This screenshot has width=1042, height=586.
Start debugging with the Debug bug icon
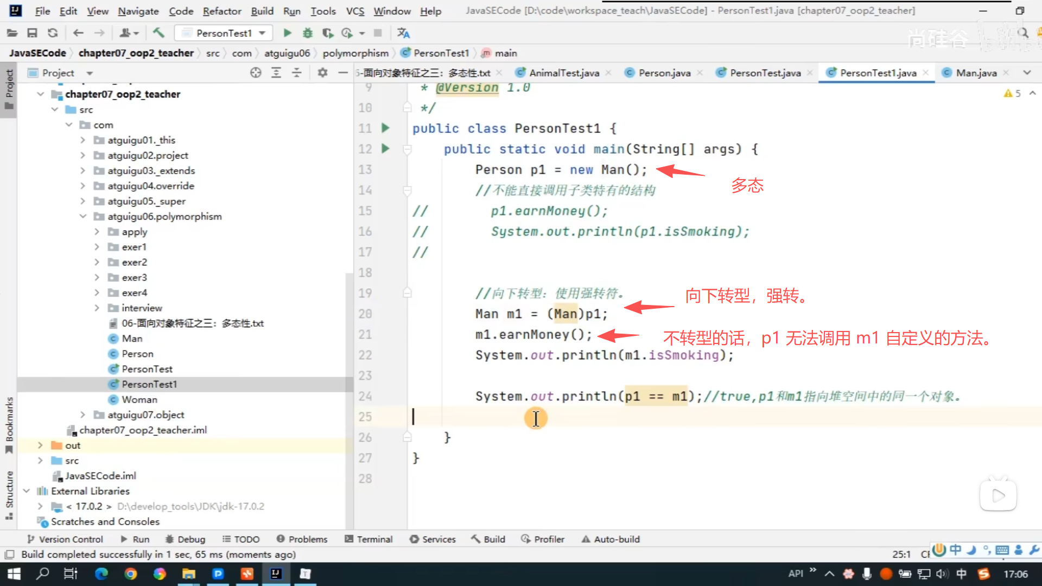click(x=308, y=33)
